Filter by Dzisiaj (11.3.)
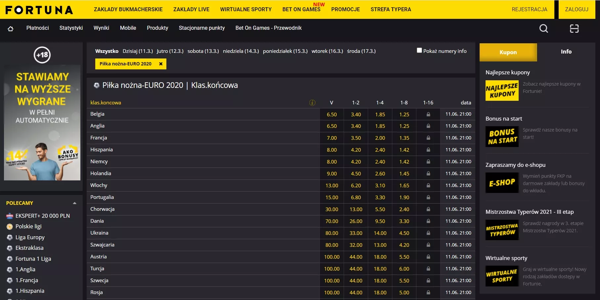 138,51
